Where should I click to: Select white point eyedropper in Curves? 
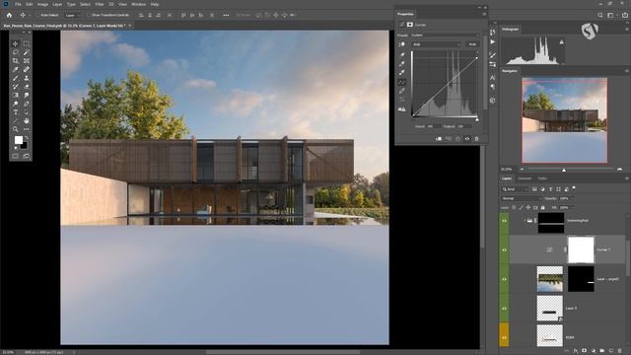point(401,73)
